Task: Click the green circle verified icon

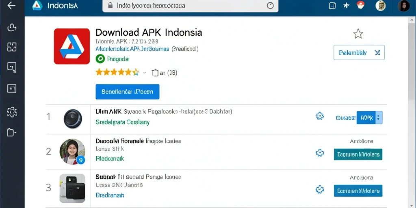Action: coord(100,58)
